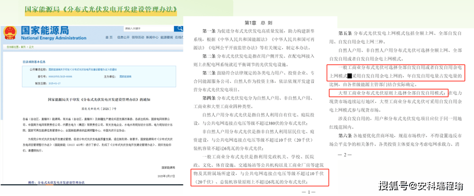The height and width of the screenshot is (196, 474).
Task: Focus the keyword search input field
Action: point(149,29)
